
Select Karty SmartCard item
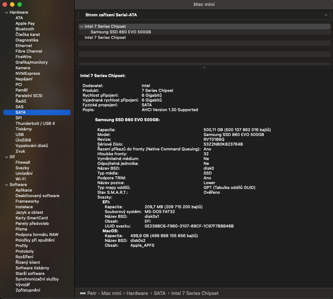pyautogui.click(x=31, y=218)
